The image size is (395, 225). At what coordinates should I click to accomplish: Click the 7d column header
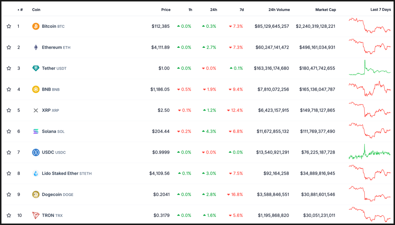tap(242, 9)
